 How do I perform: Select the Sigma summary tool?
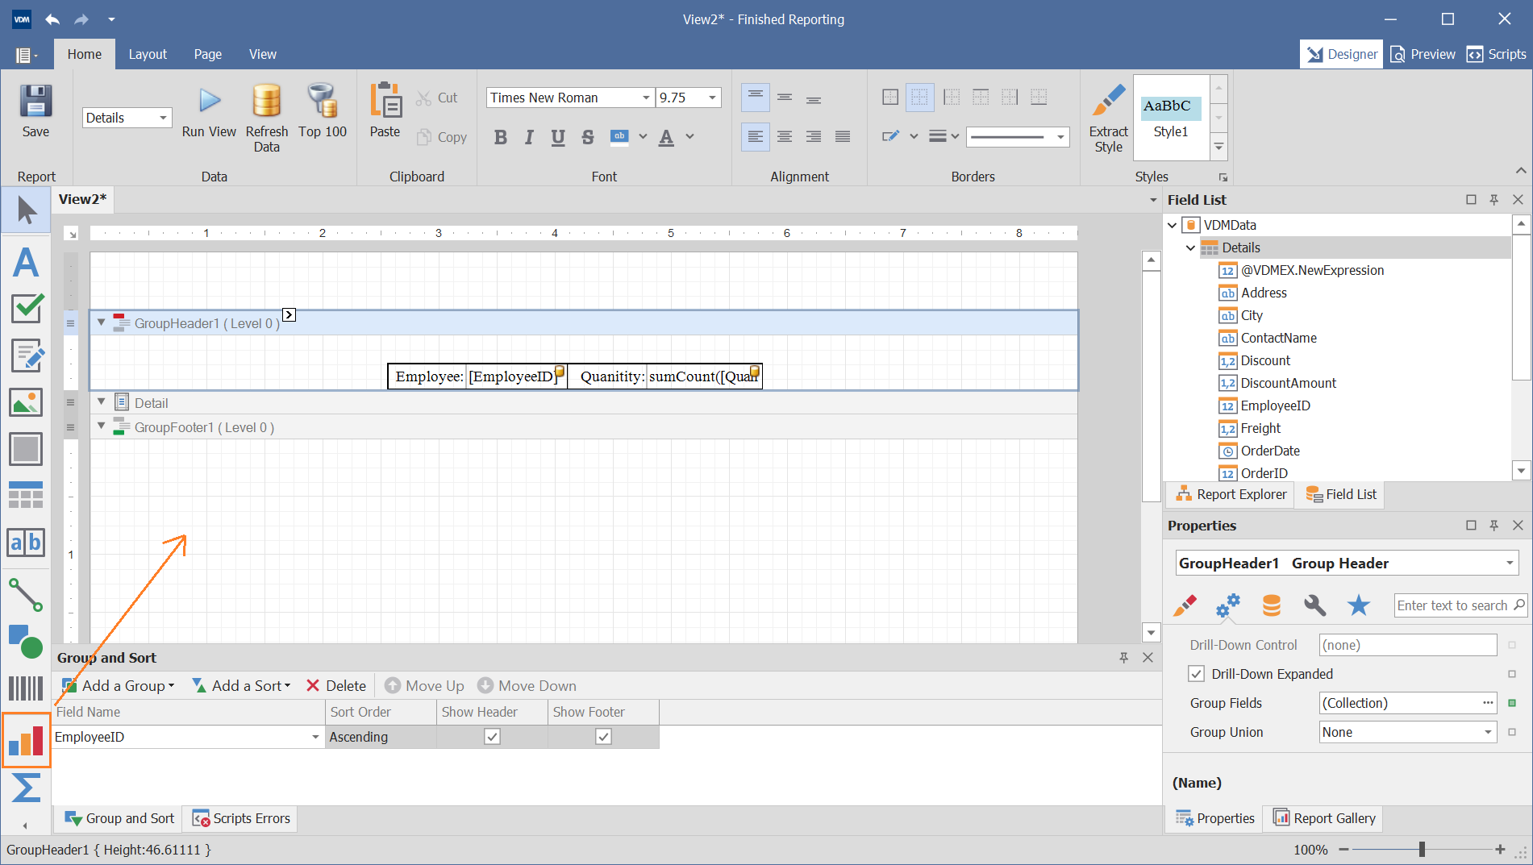(x=26, y=788)
